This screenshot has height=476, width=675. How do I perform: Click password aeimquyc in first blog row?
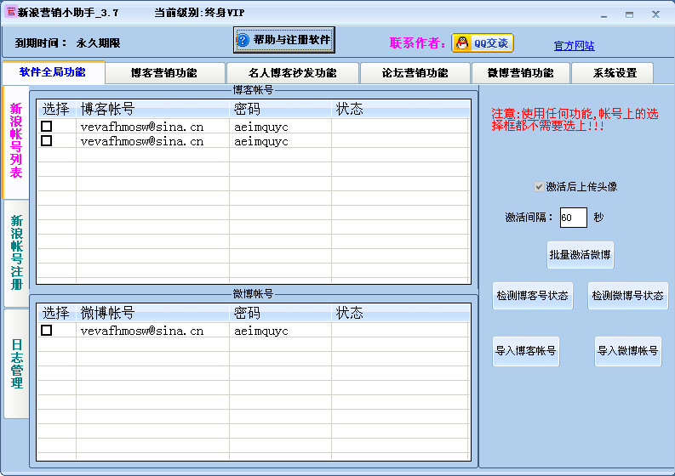click(x=261, y=127)
